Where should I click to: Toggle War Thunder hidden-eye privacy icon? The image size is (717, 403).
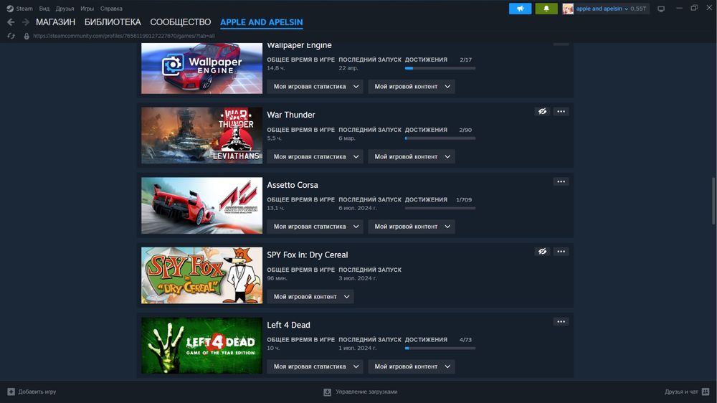(x=542, y=112)
